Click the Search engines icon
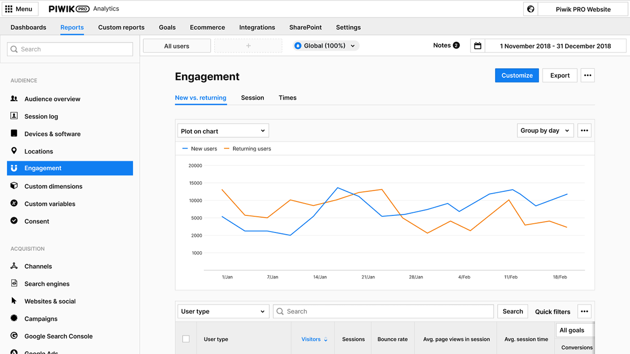The width and height of the screenshot is (630, 354). pos(14,284)
